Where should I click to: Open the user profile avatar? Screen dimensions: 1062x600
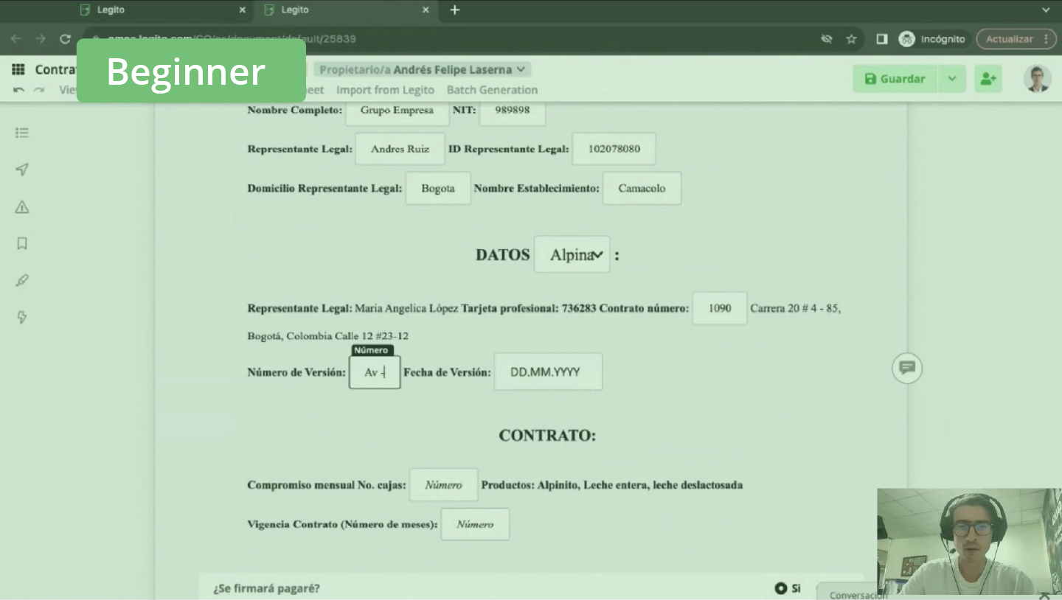pos(1038,79)
